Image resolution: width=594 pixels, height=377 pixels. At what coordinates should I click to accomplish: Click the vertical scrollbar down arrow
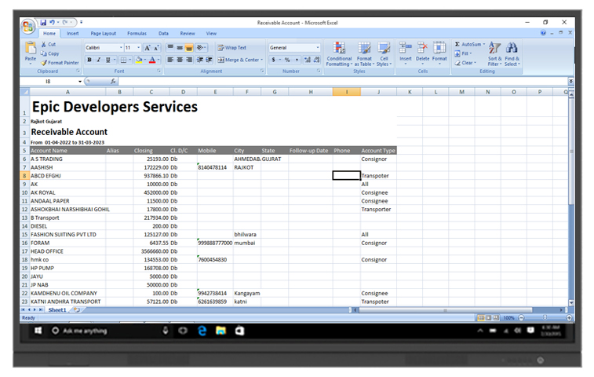(571, 302)
